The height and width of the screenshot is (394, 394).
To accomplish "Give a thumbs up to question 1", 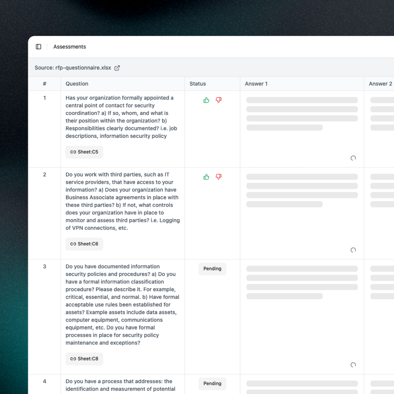I will (x=206, y=100).
